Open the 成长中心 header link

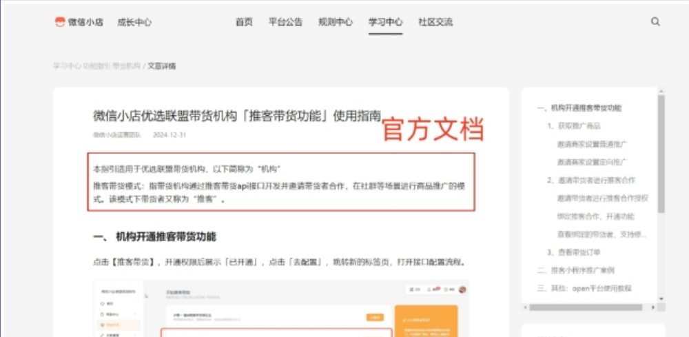click(x=134, y=22)
